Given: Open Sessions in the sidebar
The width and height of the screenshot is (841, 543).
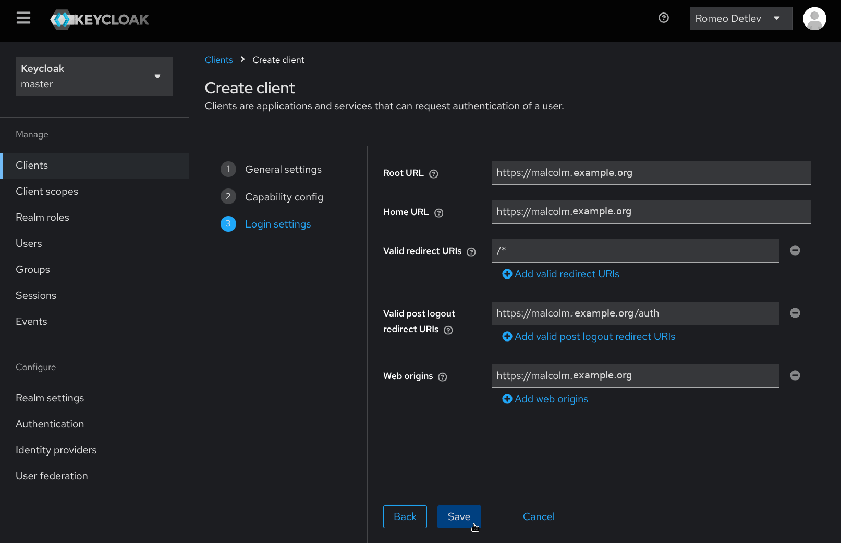Looking at the screenshot, I should point(94,296).
